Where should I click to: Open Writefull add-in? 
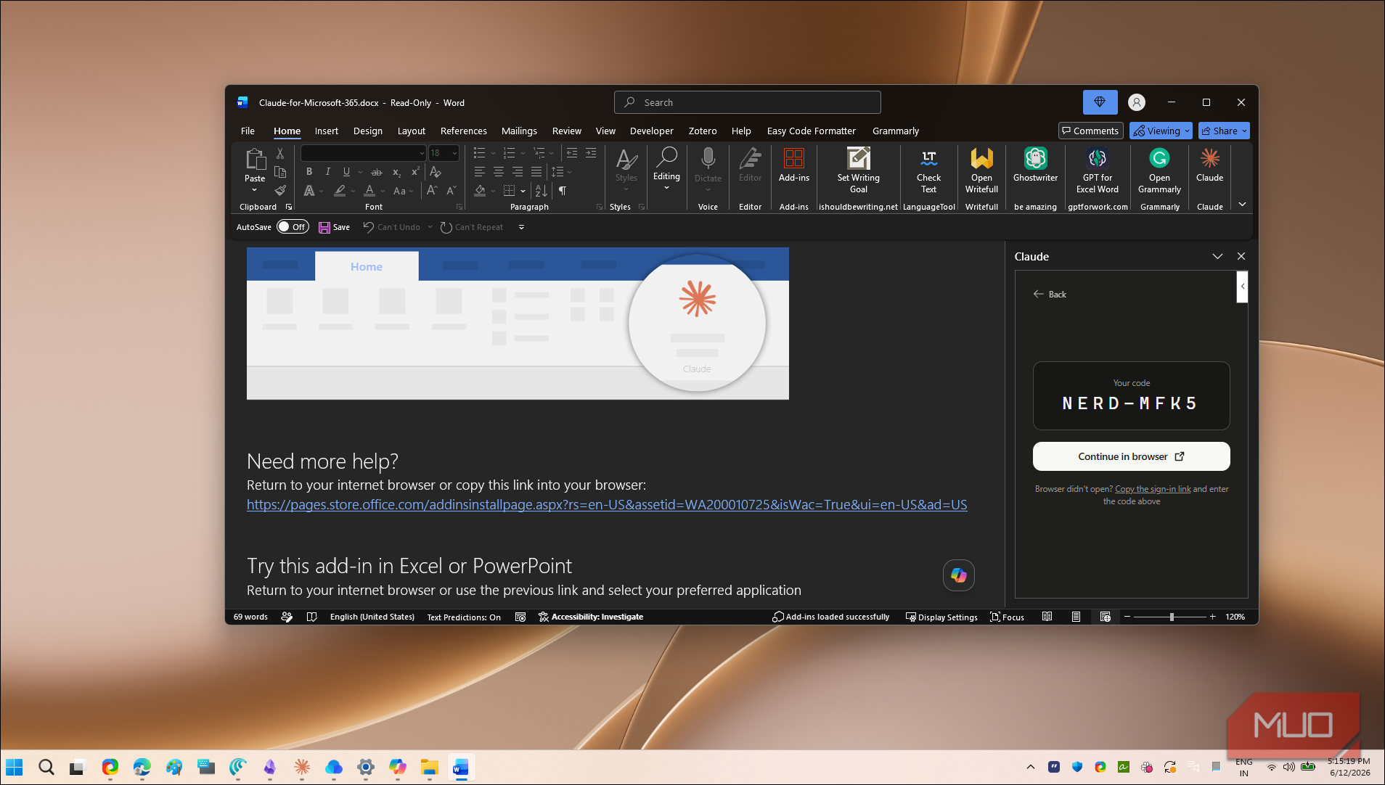pyautogui.click(x=981, y=170)
